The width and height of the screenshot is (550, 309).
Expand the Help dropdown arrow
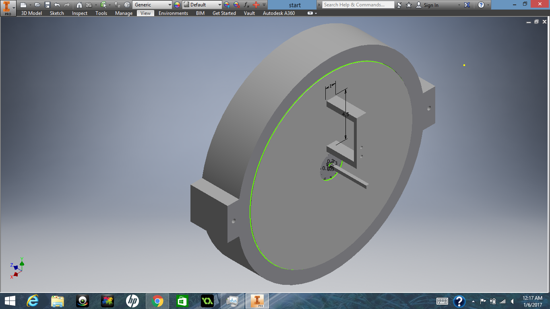[x=488, y=5]
